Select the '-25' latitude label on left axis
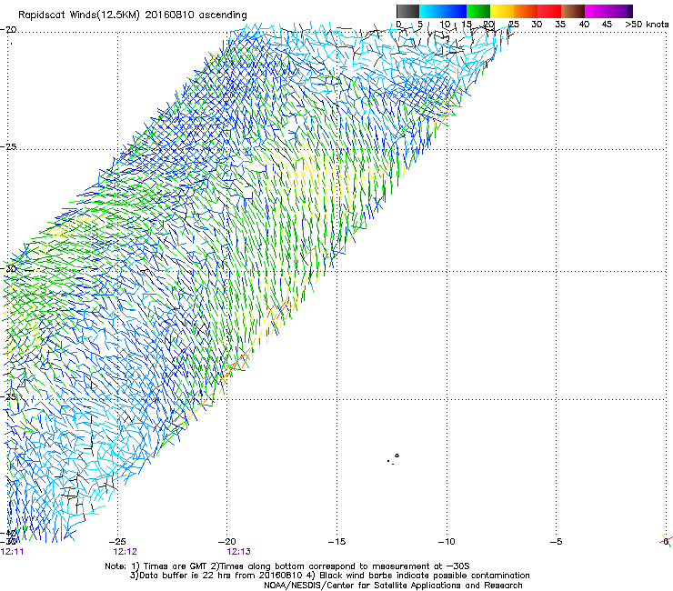673x591 pixels. click(8, 147)
